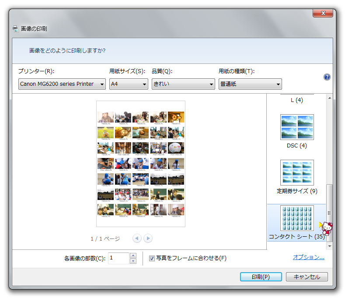This screenshot has width=345, height=298.
Task: Select the L (4) layout option
Action: [297, 100]
